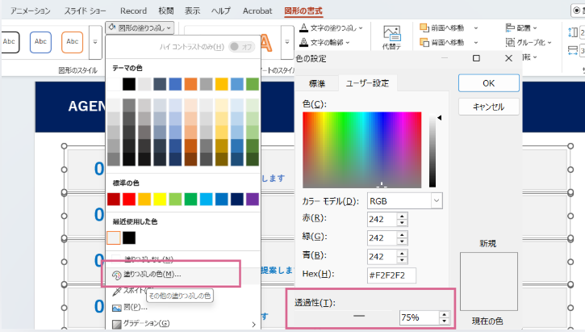Screen dimensions: 585x332
Task: Open the 背面へ移動 dropdown arrow
Action: pyautogui.click(x=476, y=43)
